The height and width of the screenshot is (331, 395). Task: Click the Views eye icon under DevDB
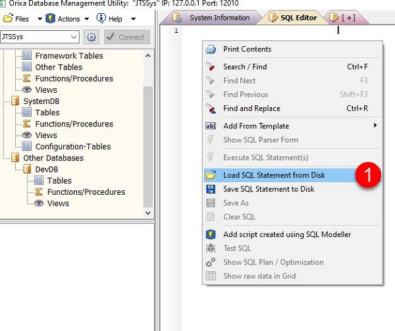(39, 203)
